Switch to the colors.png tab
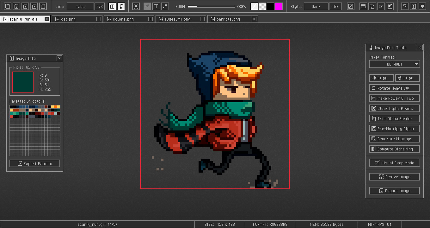 tap(123, 19)
